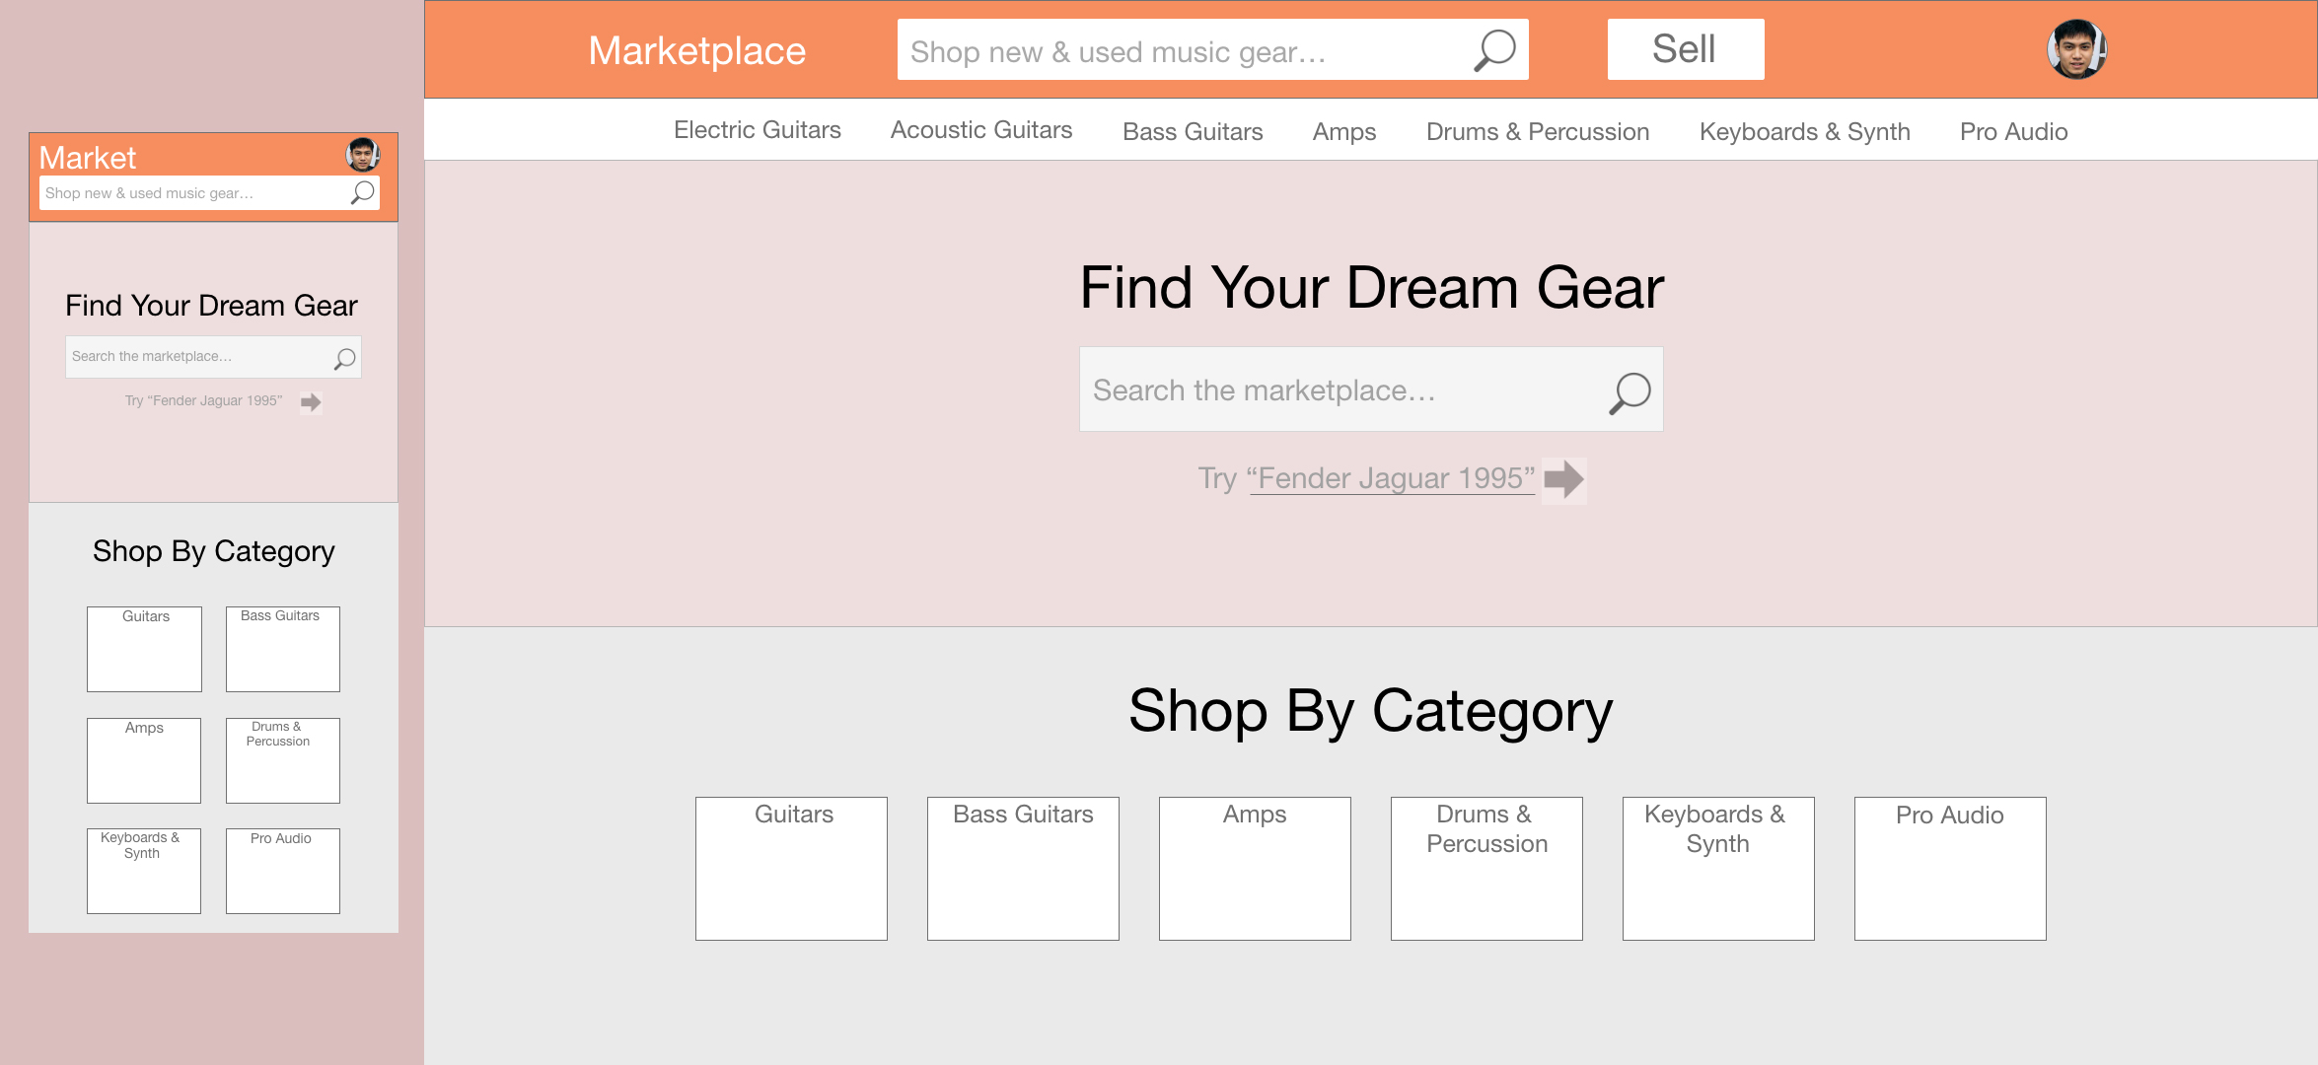Image resolution: width=2318 pixels, height=1065 pixels.
Task: Select the mobile Drums & Percussion category card
Action: (x=283, y=760)
